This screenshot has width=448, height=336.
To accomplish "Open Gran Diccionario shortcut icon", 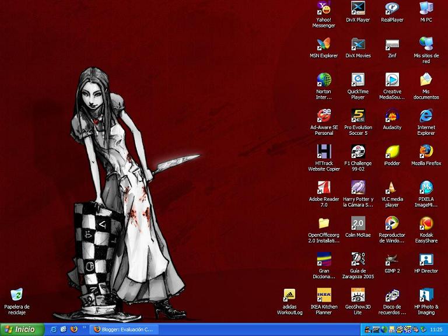I will point(324,259).
